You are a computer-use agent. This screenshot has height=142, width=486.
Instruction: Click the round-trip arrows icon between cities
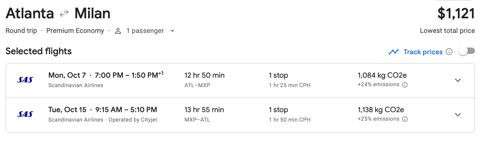point(64,14)
